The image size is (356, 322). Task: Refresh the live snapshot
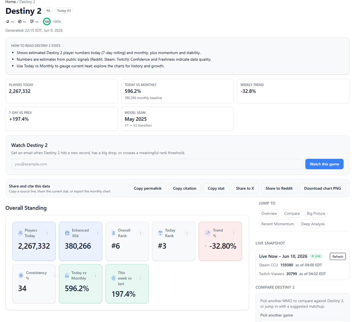tap(338, 256)
